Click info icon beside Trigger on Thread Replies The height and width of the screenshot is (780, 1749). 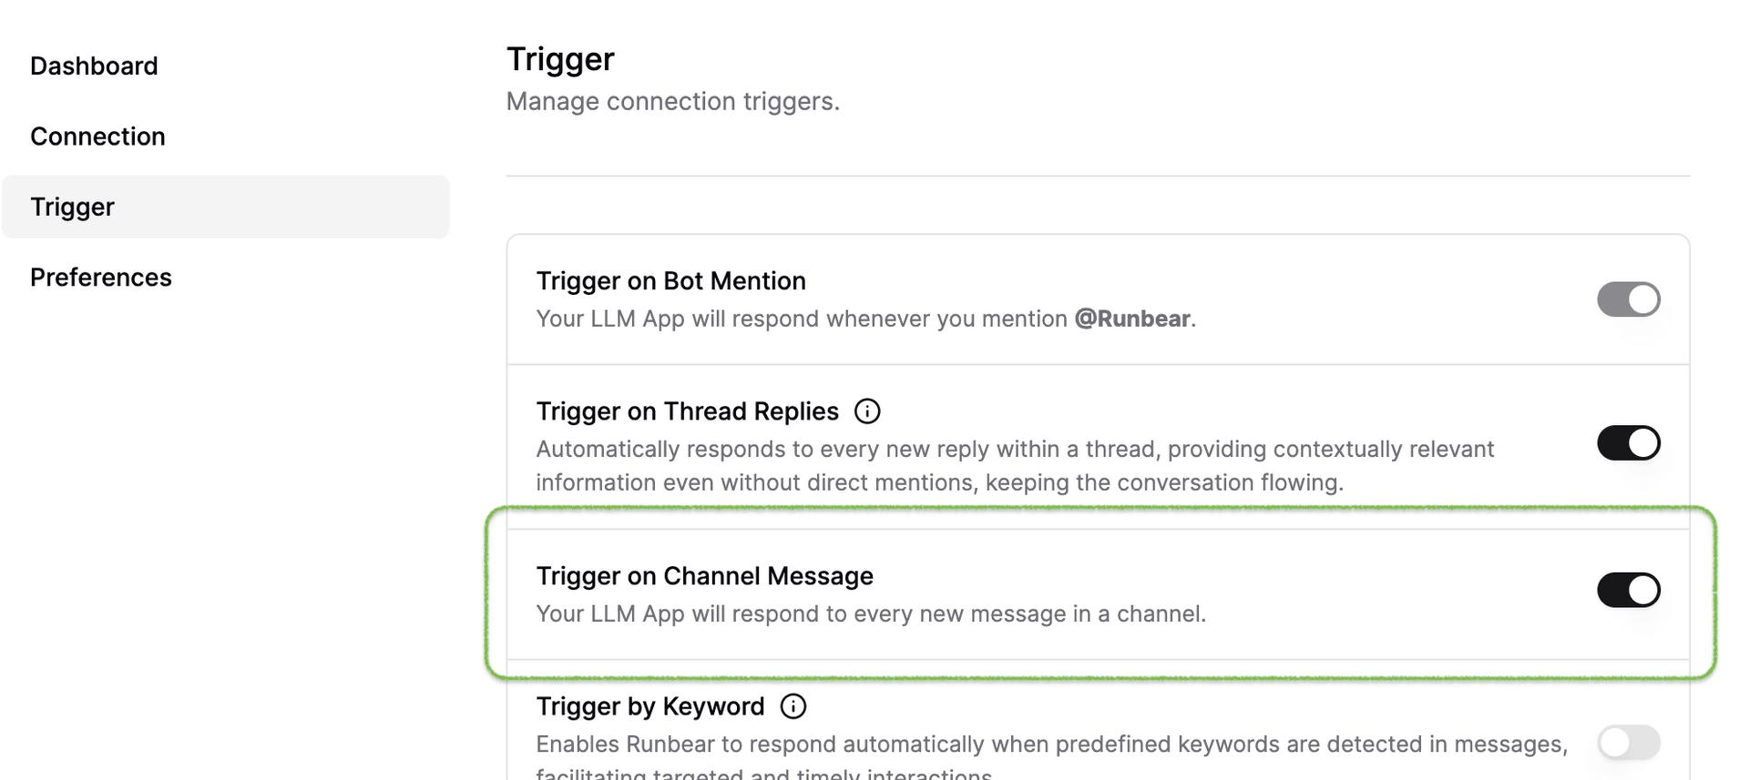[x=867, y=411]
